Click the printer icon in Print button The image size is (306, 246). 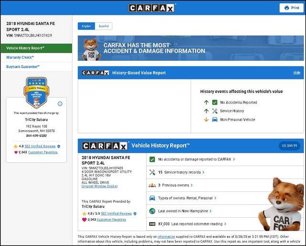click(x=286, y=8)
